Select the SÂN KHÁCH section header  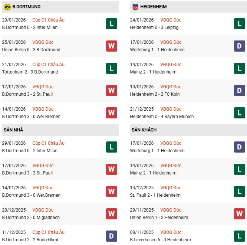(144, 130)
